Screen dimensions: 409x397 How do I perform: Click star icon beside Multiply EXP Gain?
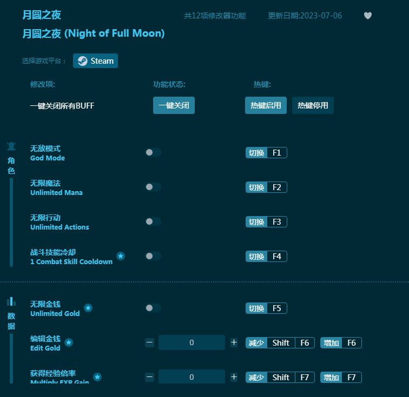click(97, 377)
